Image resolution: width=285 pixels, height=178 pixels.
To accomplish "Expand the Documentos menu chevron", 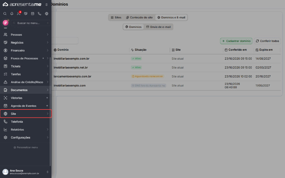I will [47, 90].
